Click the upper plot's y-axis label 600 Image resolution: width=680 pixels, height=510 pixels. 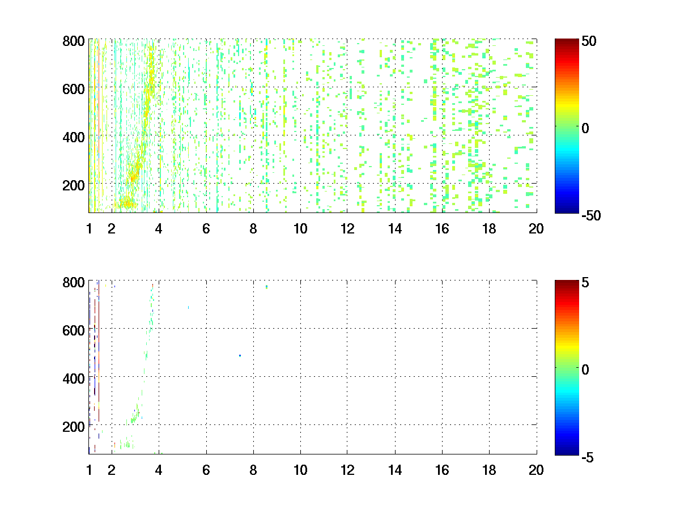pos(74,89)
